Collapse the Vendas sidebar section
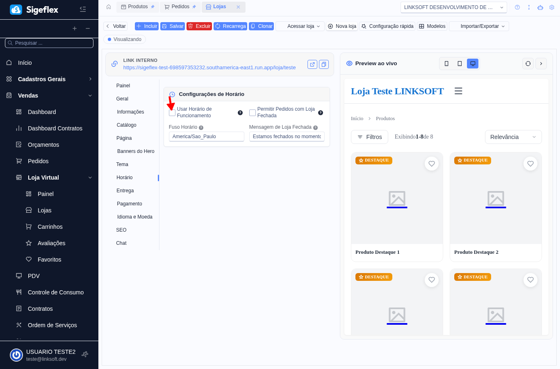Image resolution: width=560 pixels, height=369 pixels. click(49, 96)
